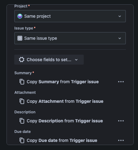Open the Issue type dropdown showing Same issue type
Image resolution: width=138 pixels, height=150 pixels.
tap(70, 38)
